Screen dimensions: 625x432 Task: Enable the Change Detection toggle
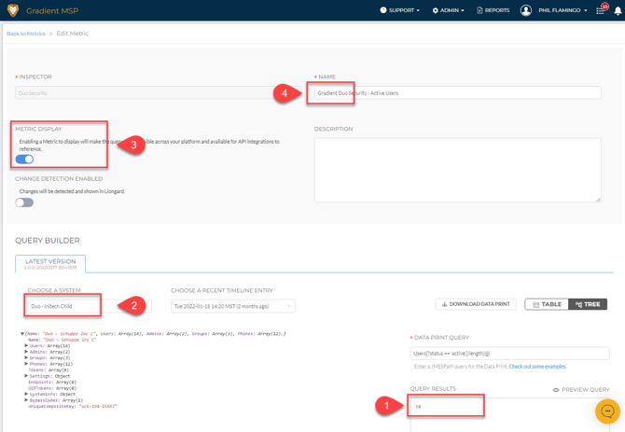pyautogui.click(x=24, y=202)
